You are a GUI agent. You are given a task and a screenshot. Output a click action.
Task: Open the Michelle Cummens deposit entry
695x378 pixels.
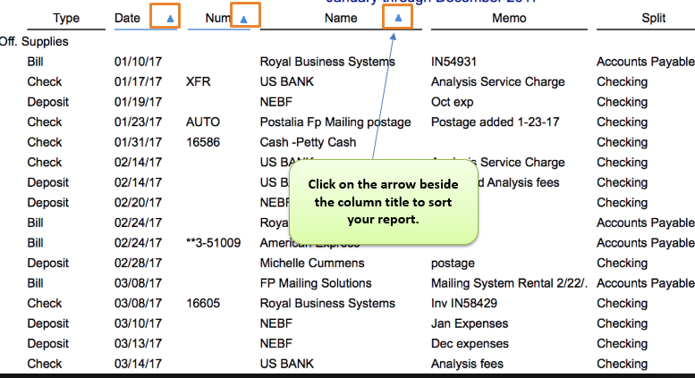point(312,264)
